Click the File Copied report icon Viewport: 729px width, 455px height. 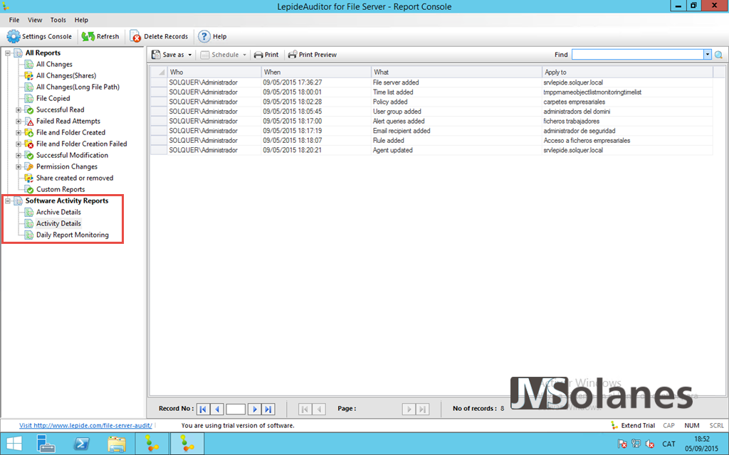(28, 98)
